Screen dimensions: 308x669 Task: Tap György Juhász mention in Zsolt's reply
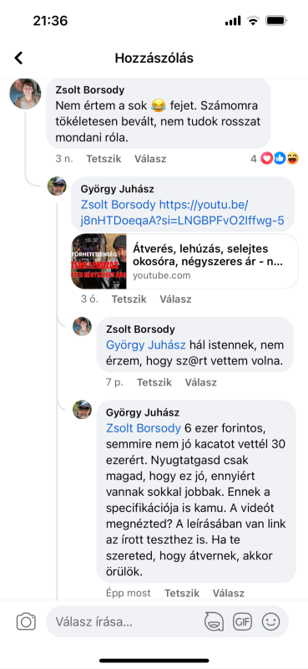click(146, 345)
